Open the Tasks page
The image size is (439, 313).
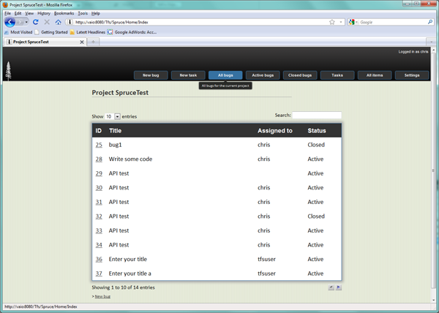pos(337,75)
